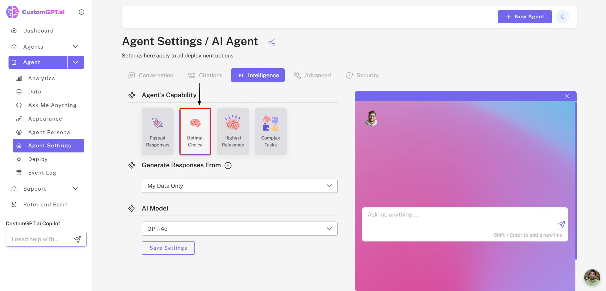
Task: Click the agent avatar in chat preview
Action: coord(372,118)
